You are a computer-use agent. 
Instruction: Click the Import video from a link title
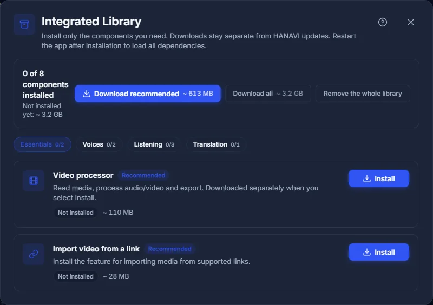[x=96, y=249]
